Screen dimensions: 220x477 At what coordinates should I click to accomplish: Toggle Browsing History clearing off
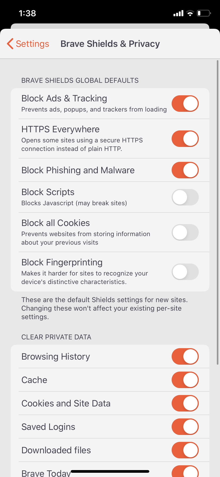pos(185,356)
